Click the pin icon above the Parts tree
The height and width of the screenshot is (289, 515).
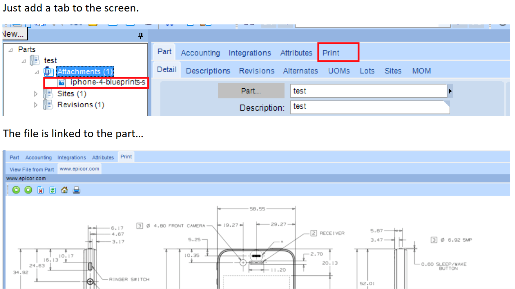coord(141,36)
